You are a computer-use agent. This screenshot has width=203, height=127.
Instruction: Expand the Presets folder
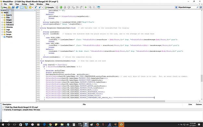tap(2, 32)
